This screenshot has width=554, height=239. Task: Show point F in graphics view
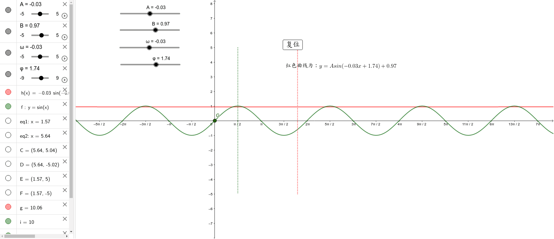click(x=8, y=192)
